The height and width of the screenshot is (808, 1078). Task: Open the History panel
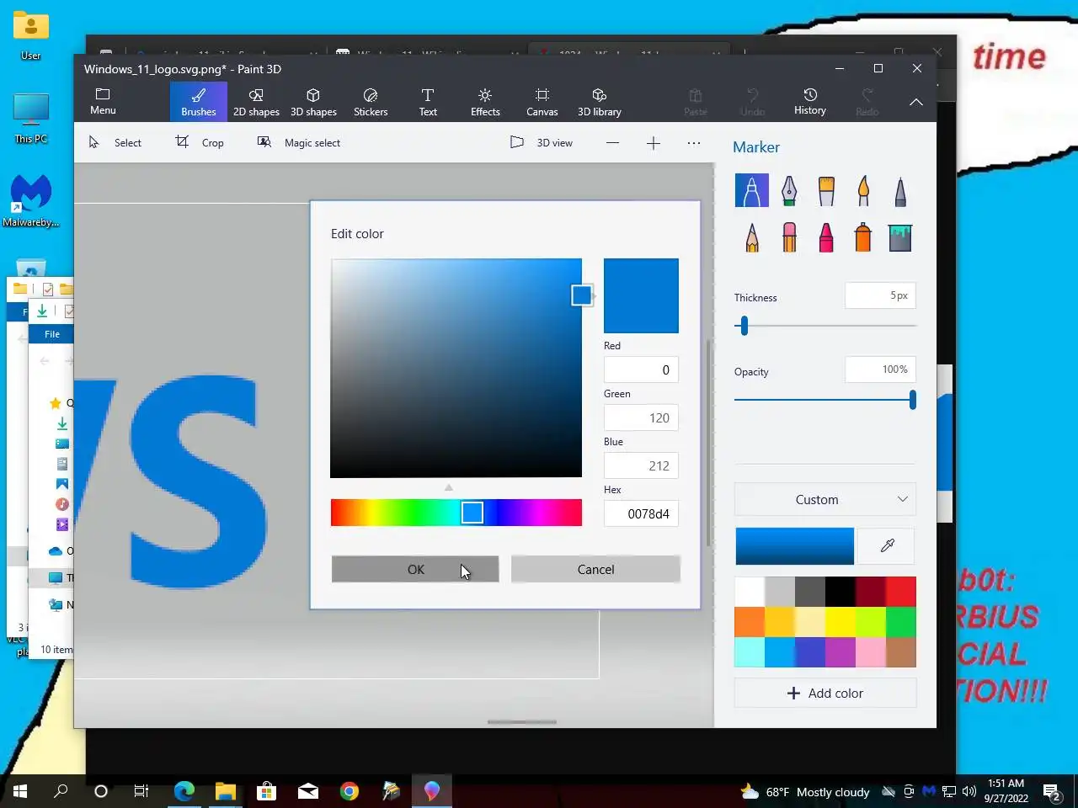(810, 102)
